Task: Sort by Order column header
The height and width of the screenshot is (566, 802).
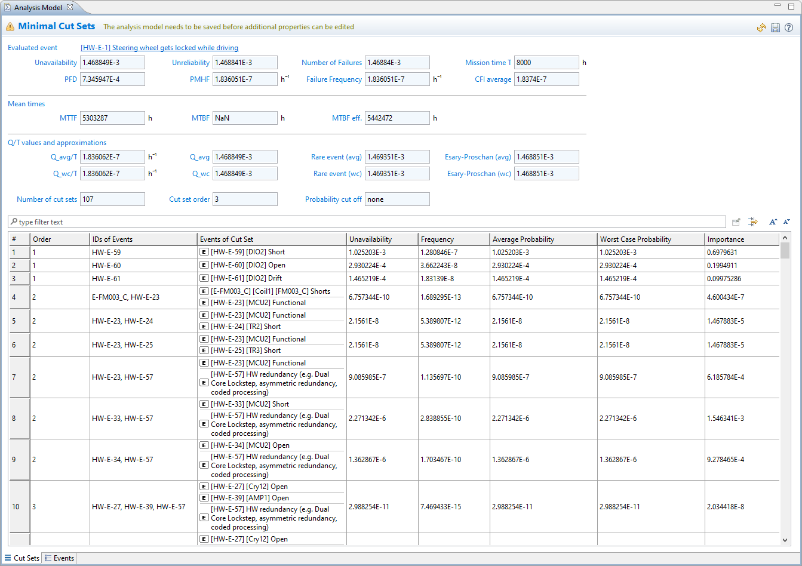Action: 42,239
